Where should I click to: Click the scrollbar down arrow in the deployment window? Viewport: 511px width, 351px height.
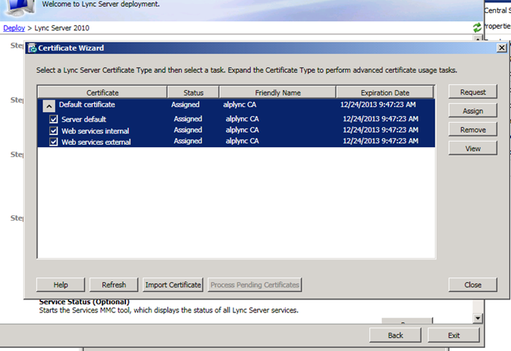point(478,318)
